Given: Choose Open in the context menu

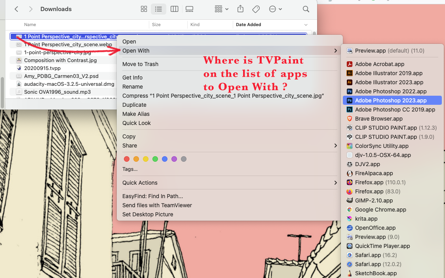Looking at the screenshot, I should (x=129, y=42).
